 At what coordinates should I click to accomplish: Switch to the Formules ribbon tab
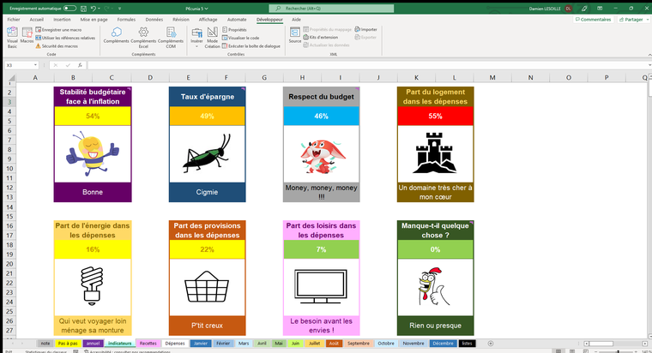click(126, 18)
